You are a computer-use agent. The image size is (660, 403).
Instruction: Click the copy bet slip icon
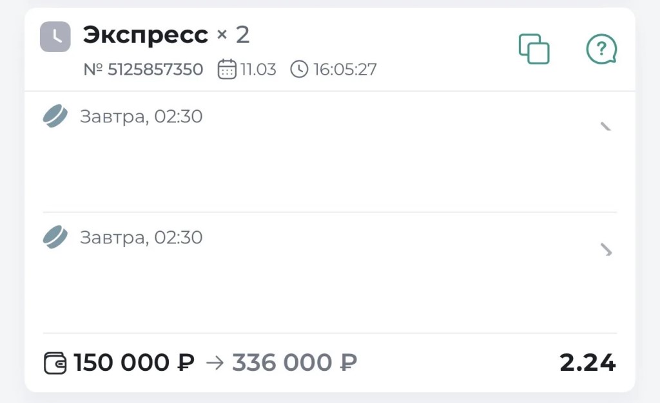[x=534, y=49]
